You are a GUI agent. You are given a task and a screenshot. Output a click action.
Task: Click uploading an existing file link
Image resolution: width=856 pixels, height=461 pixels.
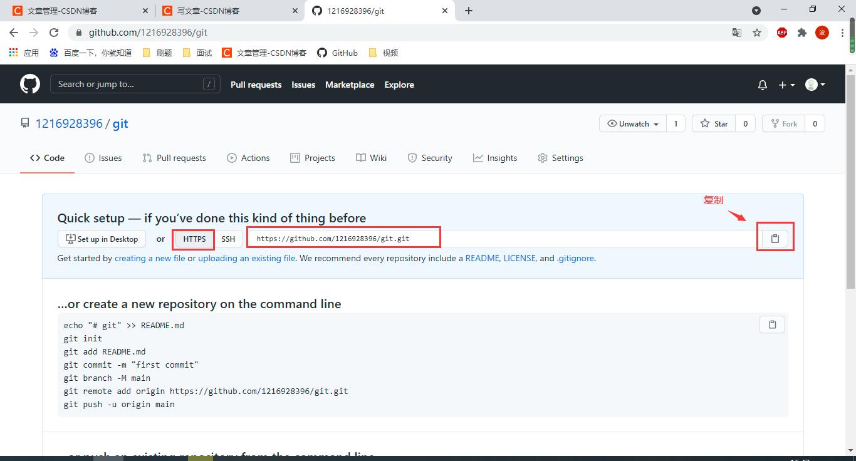[x=247, y=258]
